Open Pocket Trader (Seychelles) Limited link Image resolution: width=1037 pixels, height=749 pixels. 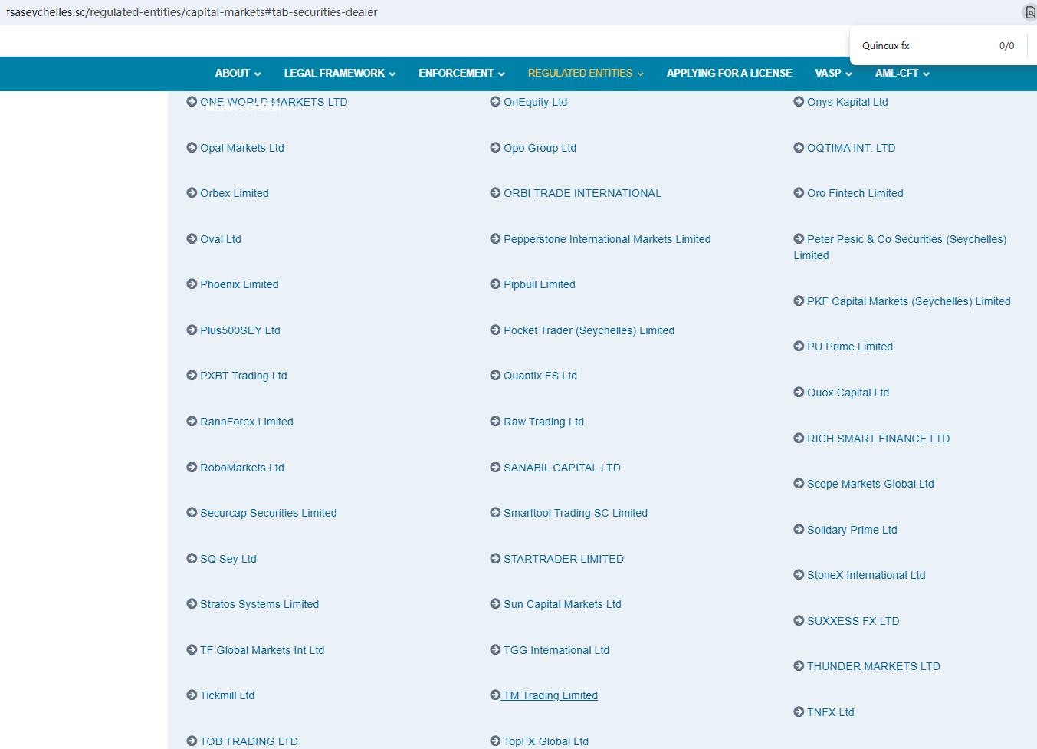coord(589,330)
